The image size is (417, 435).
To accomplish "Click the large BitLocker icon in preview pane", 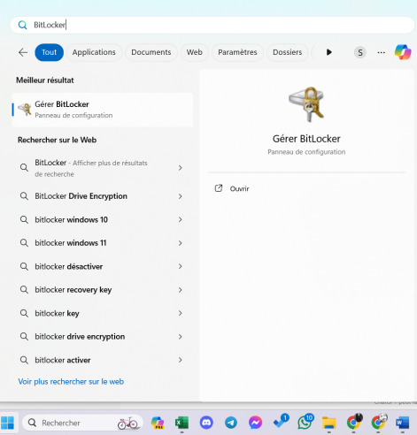I will [306, 104].
